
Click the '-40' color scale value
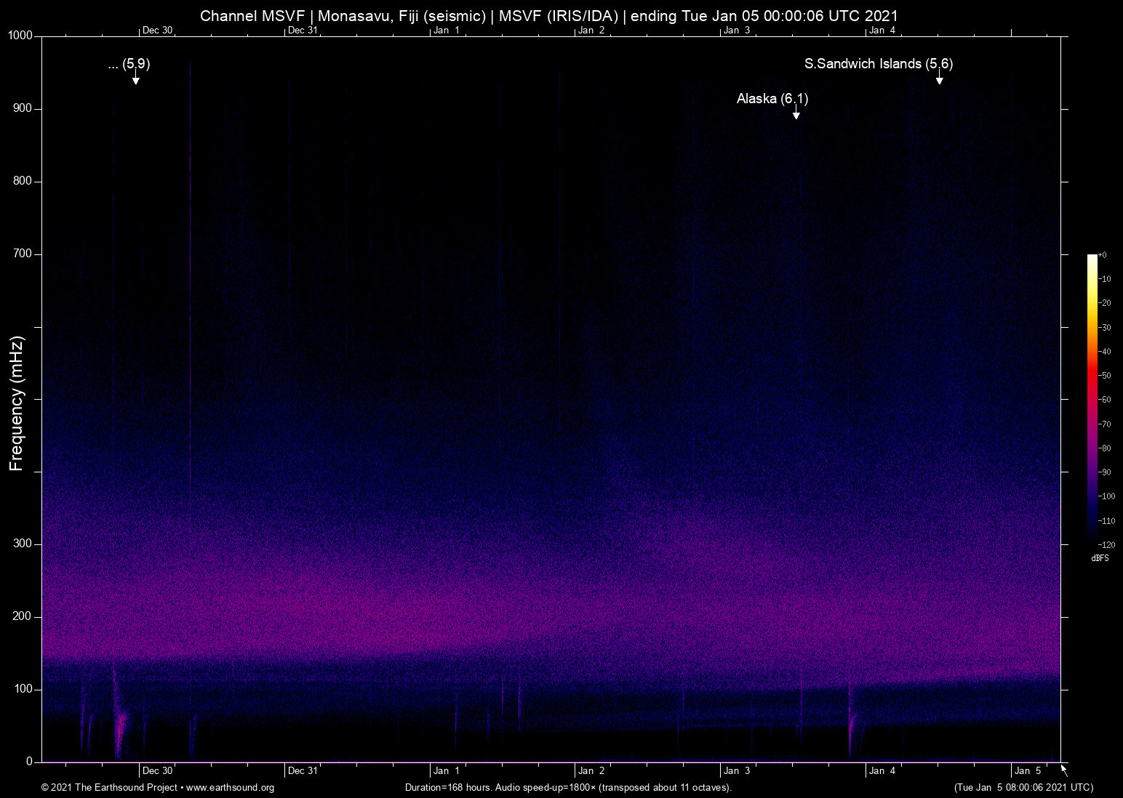point(1104,352)
